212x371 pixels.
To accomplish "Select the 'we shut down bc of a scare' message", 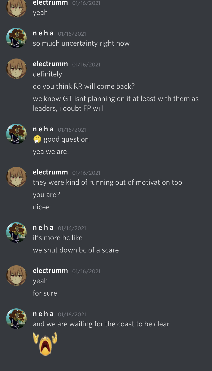I will 76,250.
